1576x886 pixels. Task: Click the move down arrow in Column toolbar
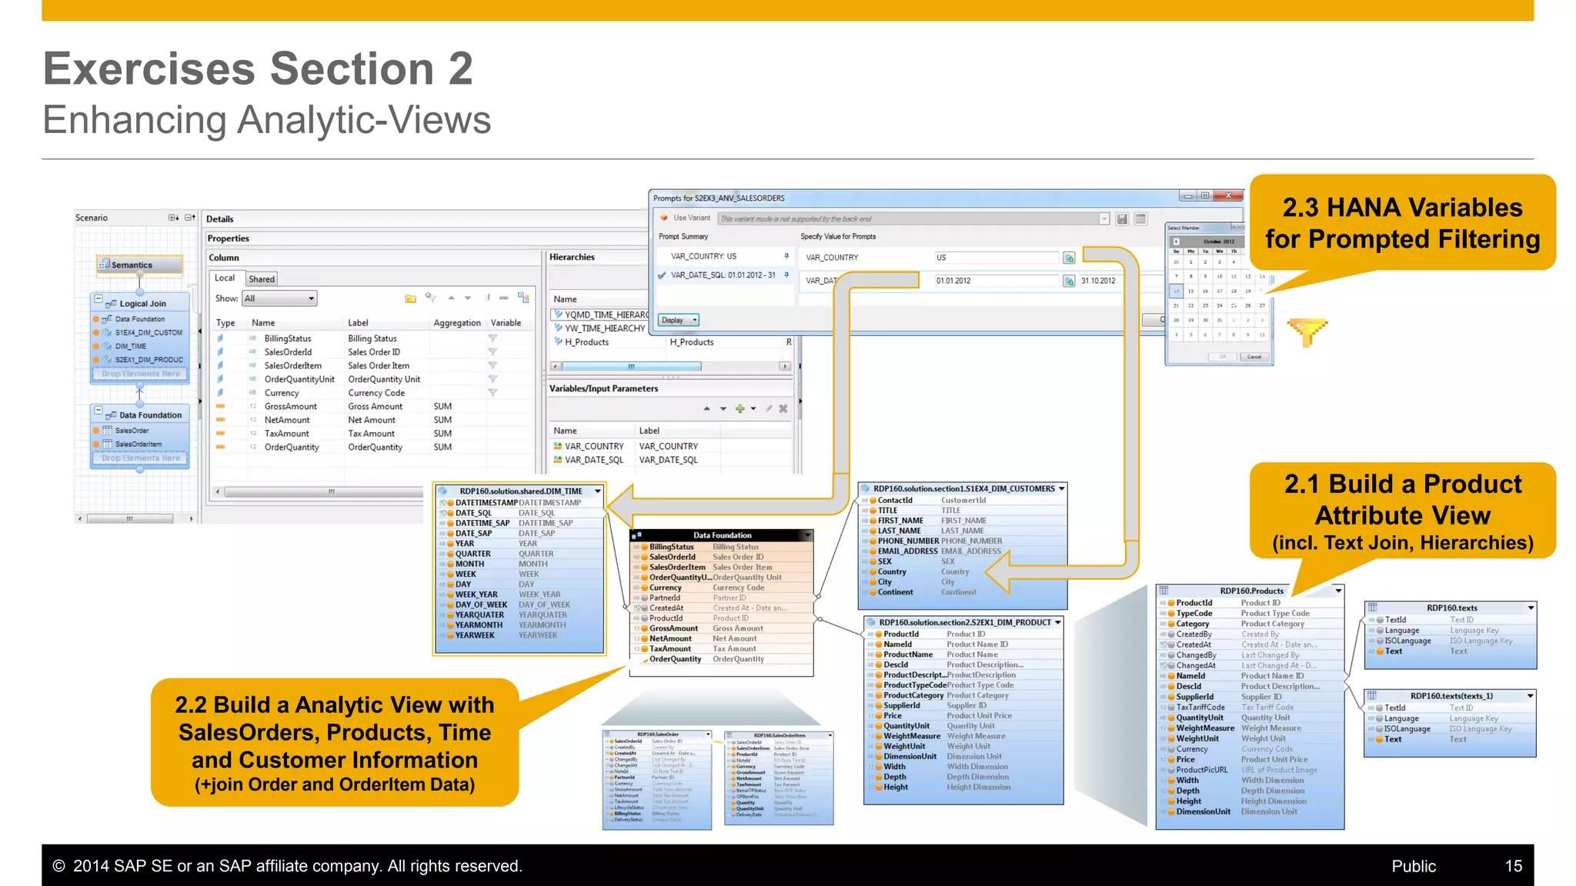point(467,298)
